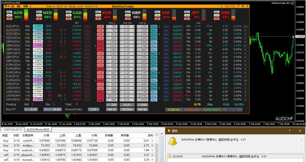Click the CLOSE ALL button
The width and height of the screenshot is (306, 162).
[x=174, y=110]
